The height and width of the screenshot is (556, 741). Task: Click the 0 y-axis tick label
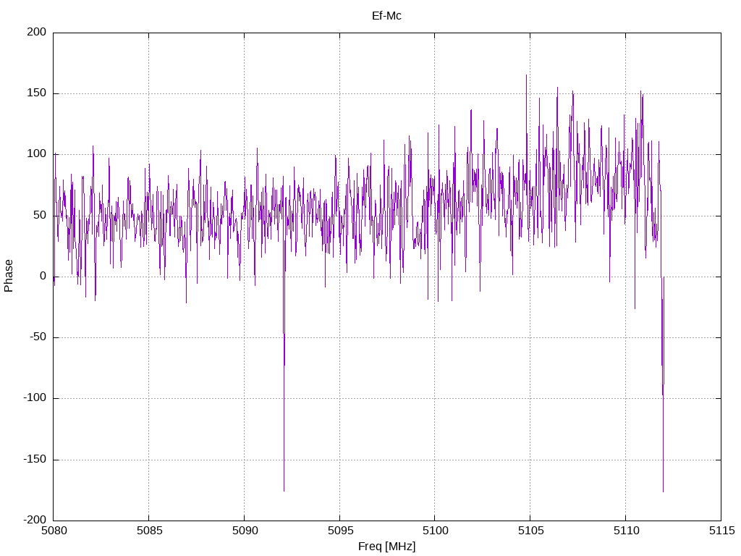43,276
